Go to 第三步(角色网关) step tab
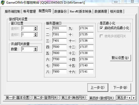Viewport: 139px width, 105px height. click(74, 98)
